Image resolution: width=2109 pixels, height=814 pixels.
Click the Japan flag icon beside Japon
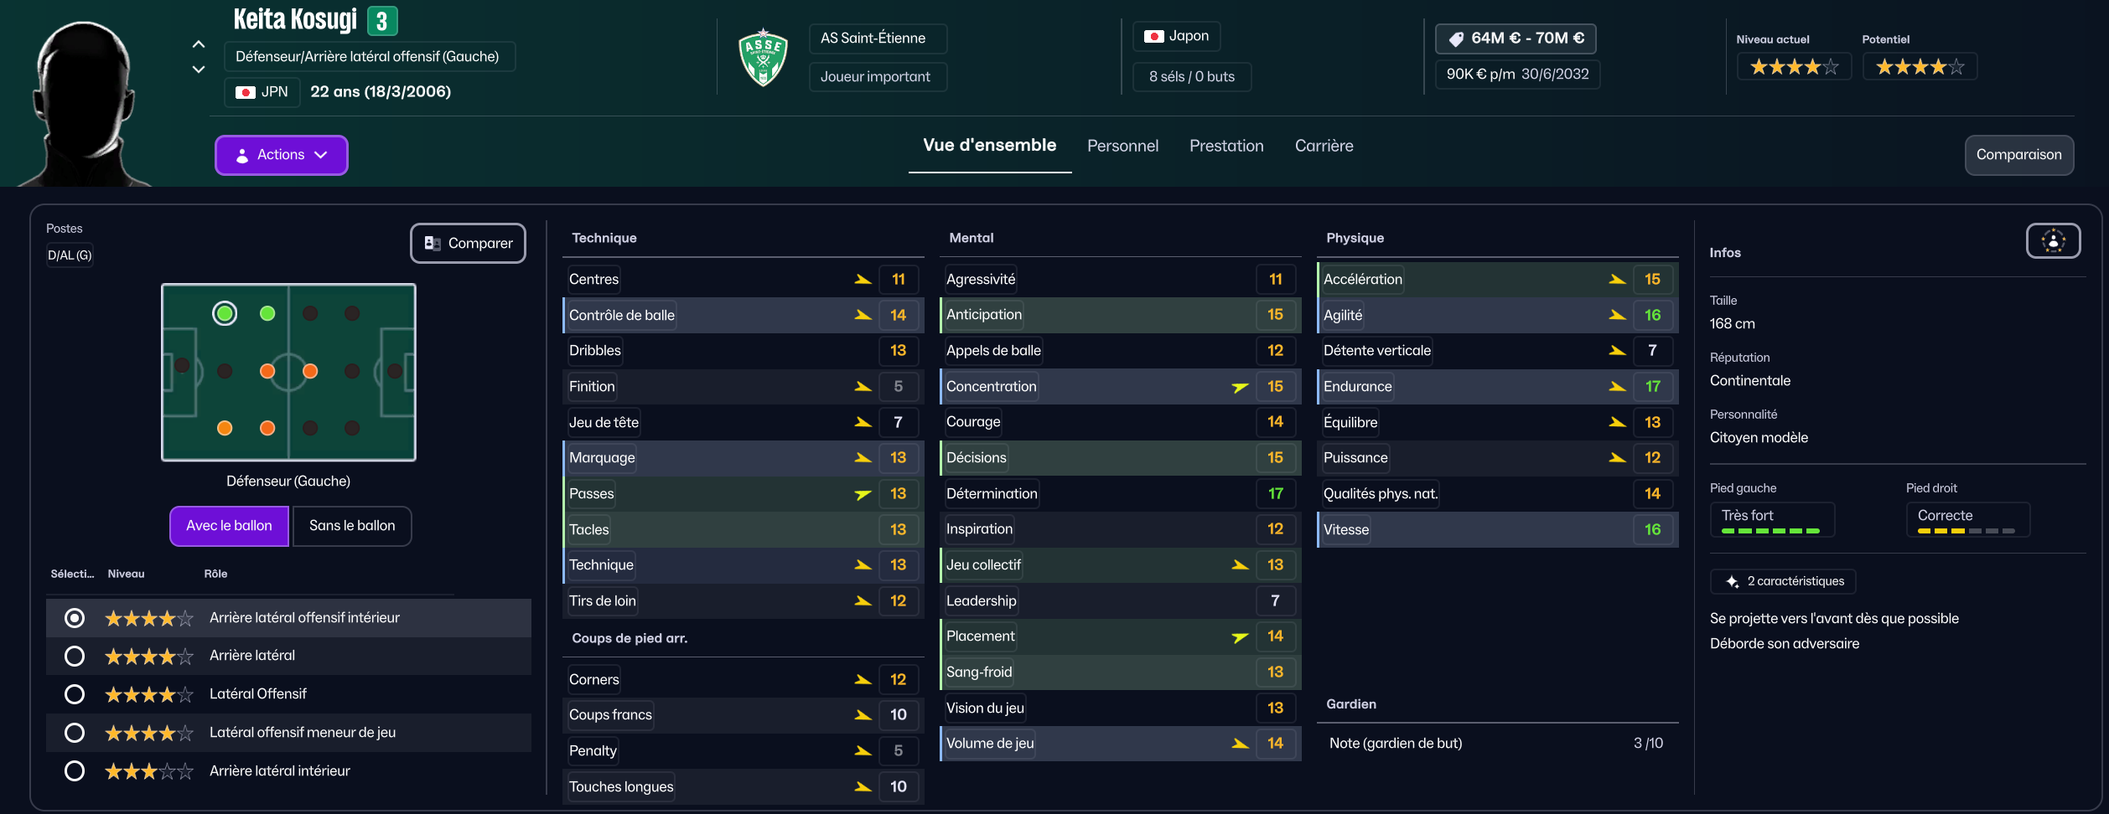1153,36
